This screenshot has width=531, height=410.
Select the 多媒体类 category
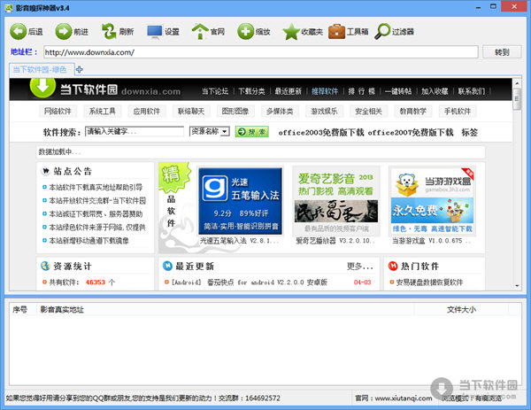(x=280, y=112)
